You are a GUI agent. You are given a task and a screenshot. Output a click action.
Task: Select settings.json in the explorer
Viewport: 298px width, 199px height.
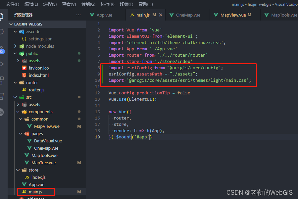click(x=40, y=39)
